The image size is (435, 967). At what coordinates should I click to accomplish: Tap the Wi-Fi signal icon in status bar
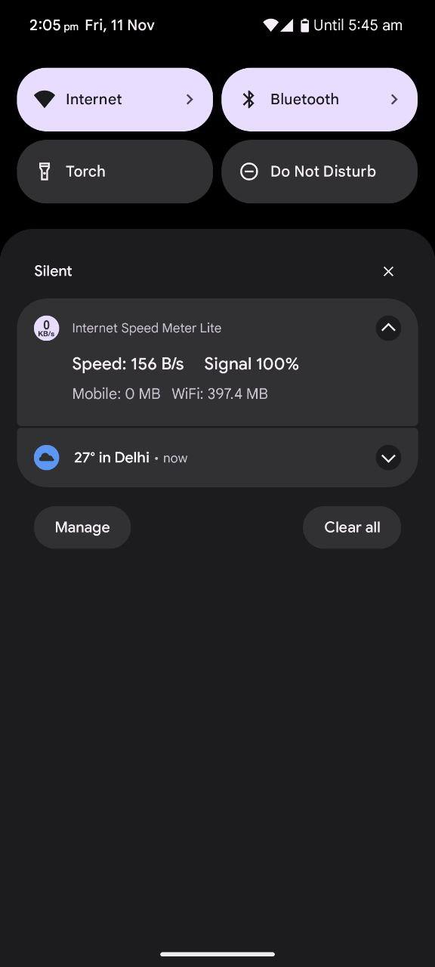270,26
